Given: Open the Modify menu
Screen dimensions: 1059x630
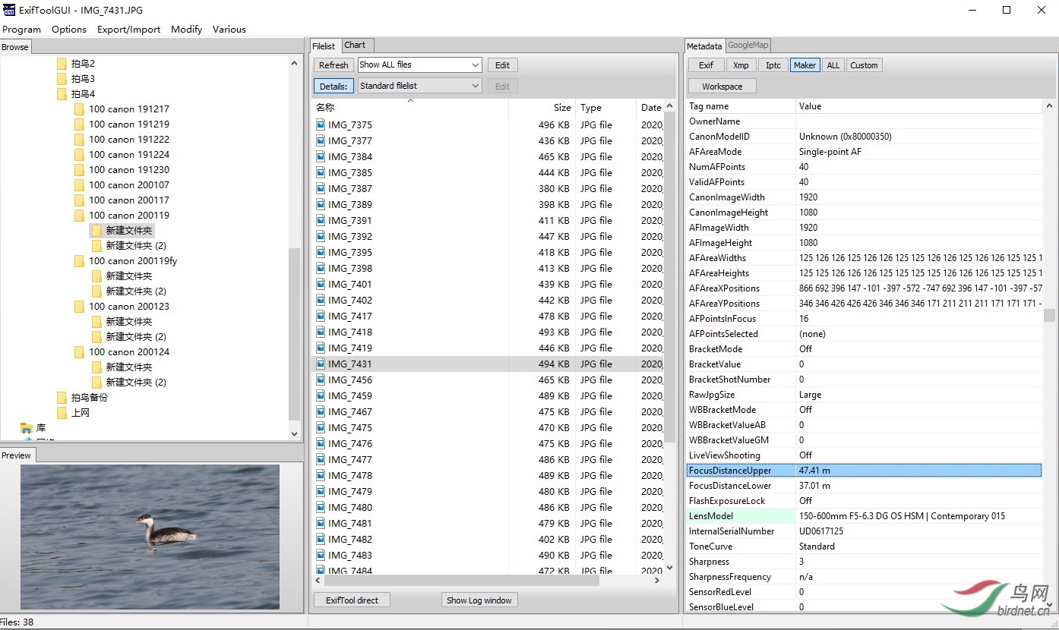Looking at the screenshot, I should (186, 30).
